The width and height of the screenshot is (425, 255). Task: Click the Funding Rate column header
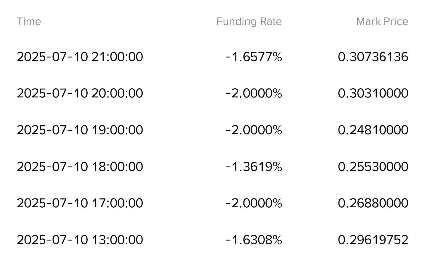pyautogui.click(x=249, y=21)
